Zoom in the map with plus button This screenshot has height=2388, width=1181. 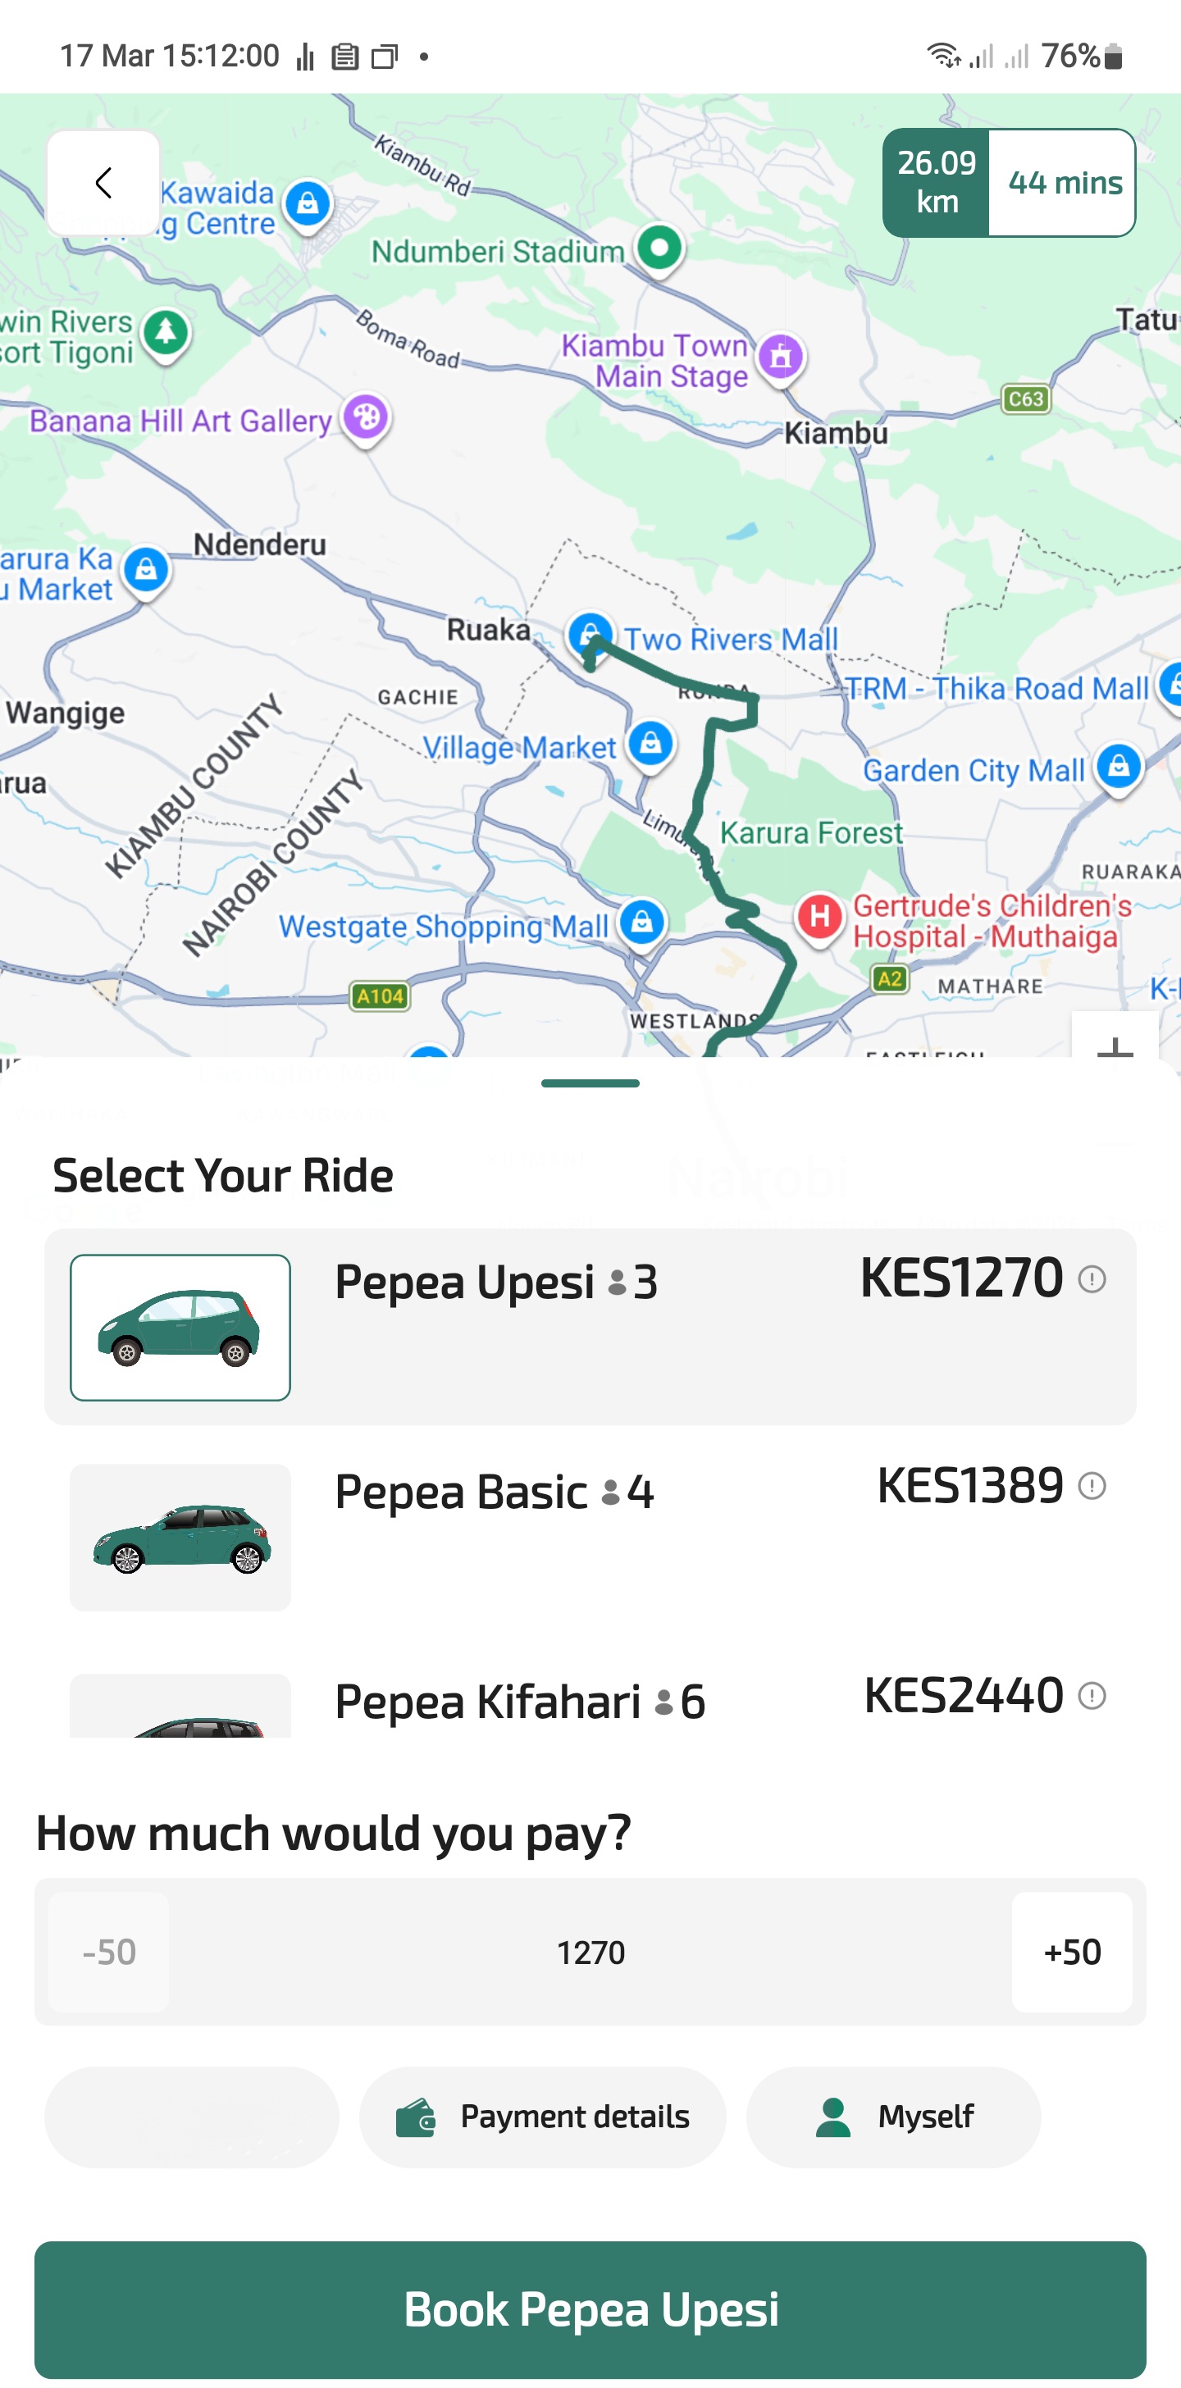pyautogui.click(x=1115, y=1045)
